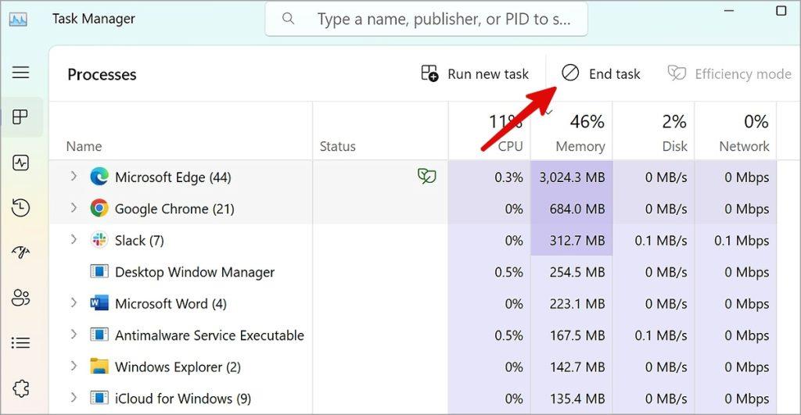Screen dimensions: 801x415
Task: Open the Startup apps sidebar icon
Action: pos(20,252)
